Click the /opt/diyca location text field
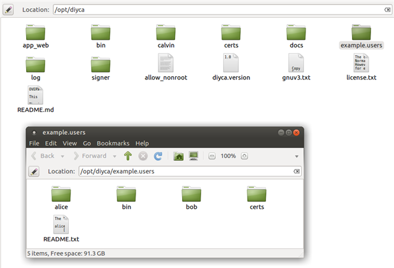Viewport: 394px width, 268px height. click(x=222, y=10)
